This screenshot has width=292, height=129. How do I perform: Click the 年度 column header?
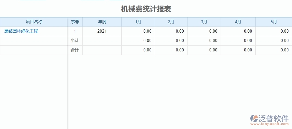[x=102, y=22]
